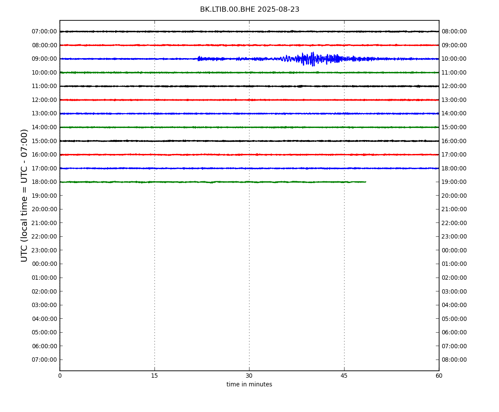Select the left-axis 02:00:00 label
This screenshot has height=412, width=499.
pos(45,291)
